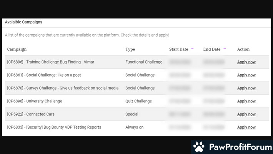Viewport: 273px width, 154px height.
Task: Click the sort indicator beside Start Date
Action: click(192, 49)
